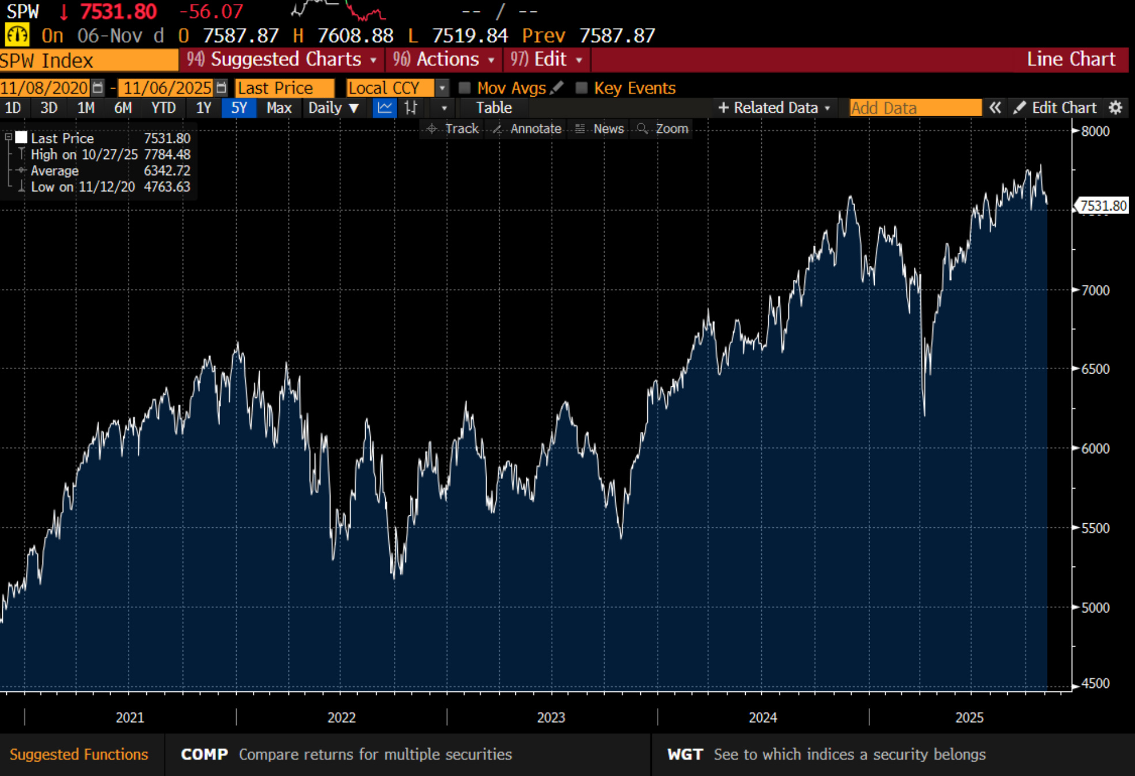The height and width of the screenshot is (776, 1135).
Task: Switch to the bar chart type icon
Action: click(x=411, y=108)
